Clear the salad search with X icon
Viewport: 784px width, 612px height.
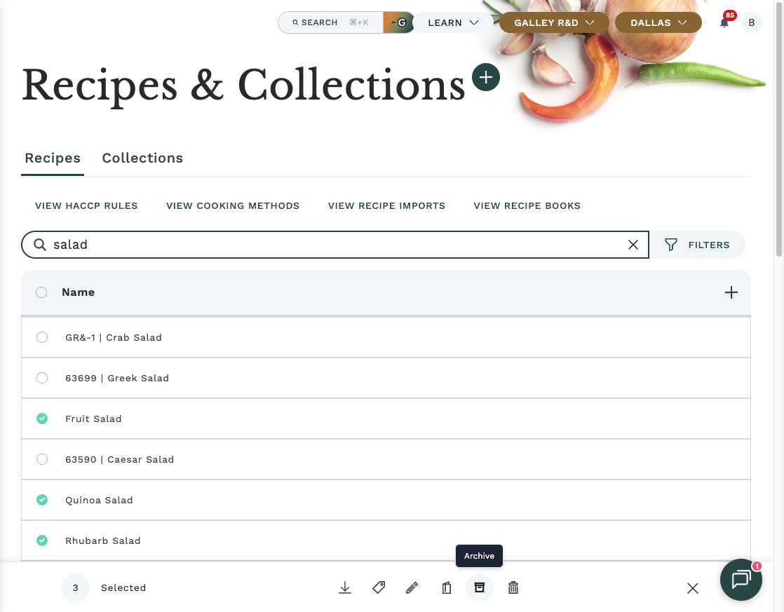[x=633, y=245]
